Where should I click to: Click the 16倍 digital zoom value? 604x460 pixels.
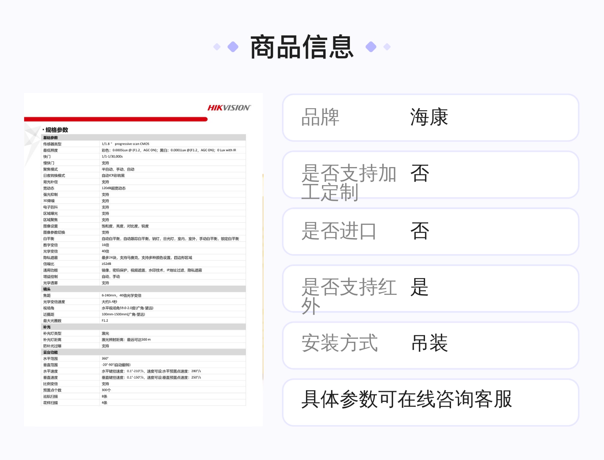tap(105, 245)
